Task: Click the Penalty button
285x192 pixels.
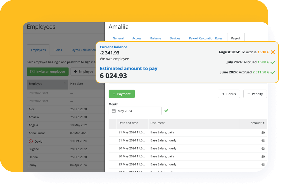Action: tap(255, 94)
